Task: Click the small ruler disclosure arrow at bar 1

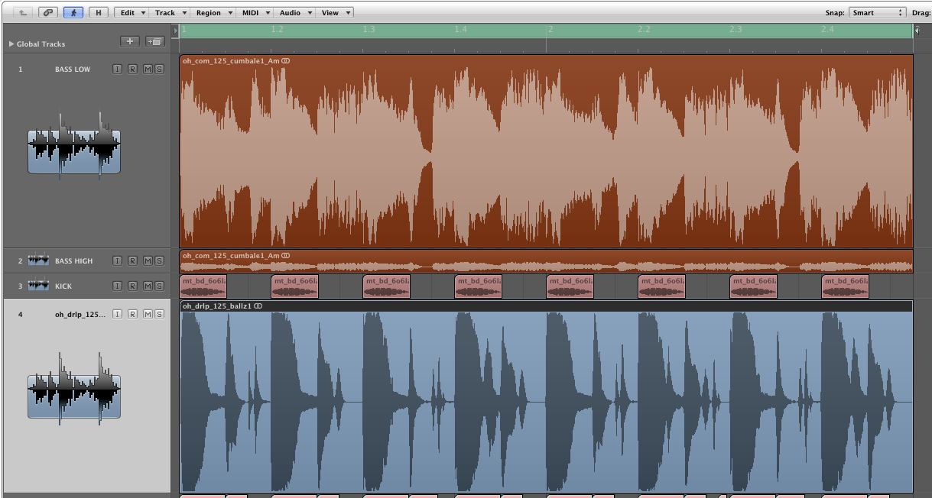Action: point(175,31)
